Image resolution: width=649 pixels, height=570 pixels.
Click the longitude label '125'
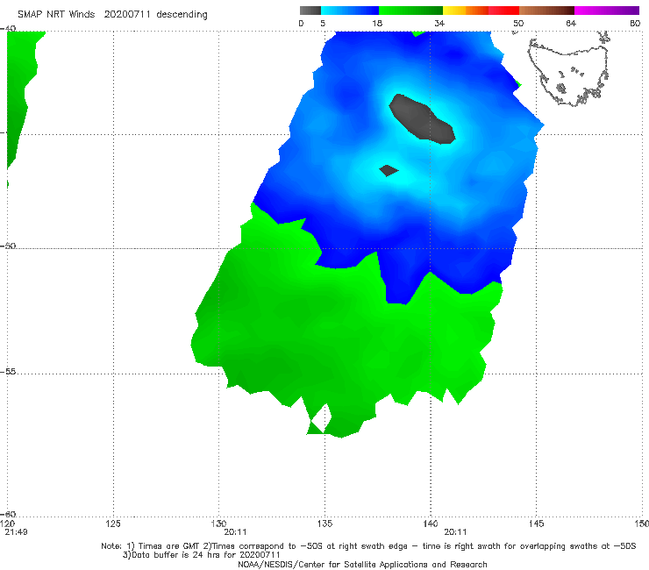pyautogui.click(x=113, y=524)
